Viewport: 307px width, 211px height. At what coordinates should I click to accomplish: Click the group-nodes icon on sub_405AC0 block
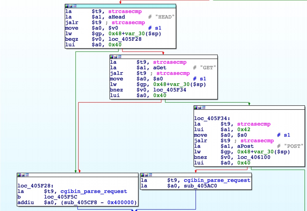pos(150,175)
